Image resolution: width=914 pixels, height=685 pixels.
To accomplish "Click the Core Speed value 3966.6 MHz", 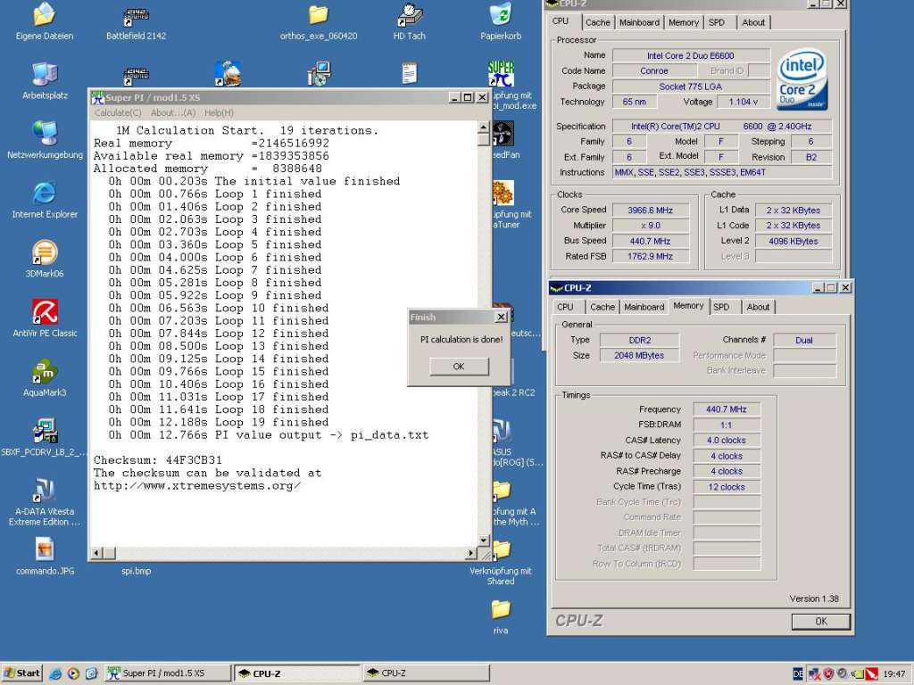I will 650,210.
